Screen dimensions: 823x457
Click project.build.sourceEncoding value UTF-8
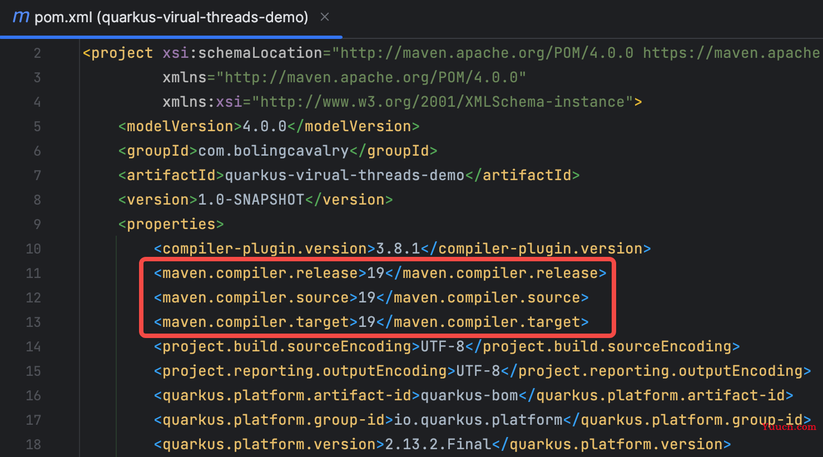[x=443, y=346]
